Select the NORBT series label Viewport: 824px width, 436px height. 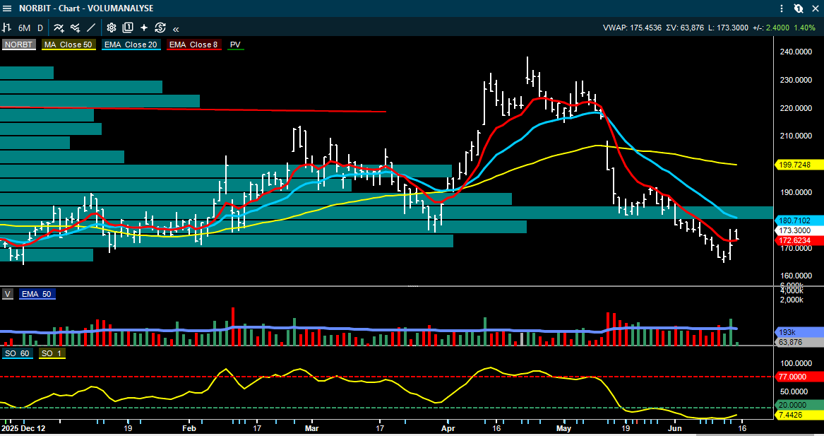click(x=19, y=45)
